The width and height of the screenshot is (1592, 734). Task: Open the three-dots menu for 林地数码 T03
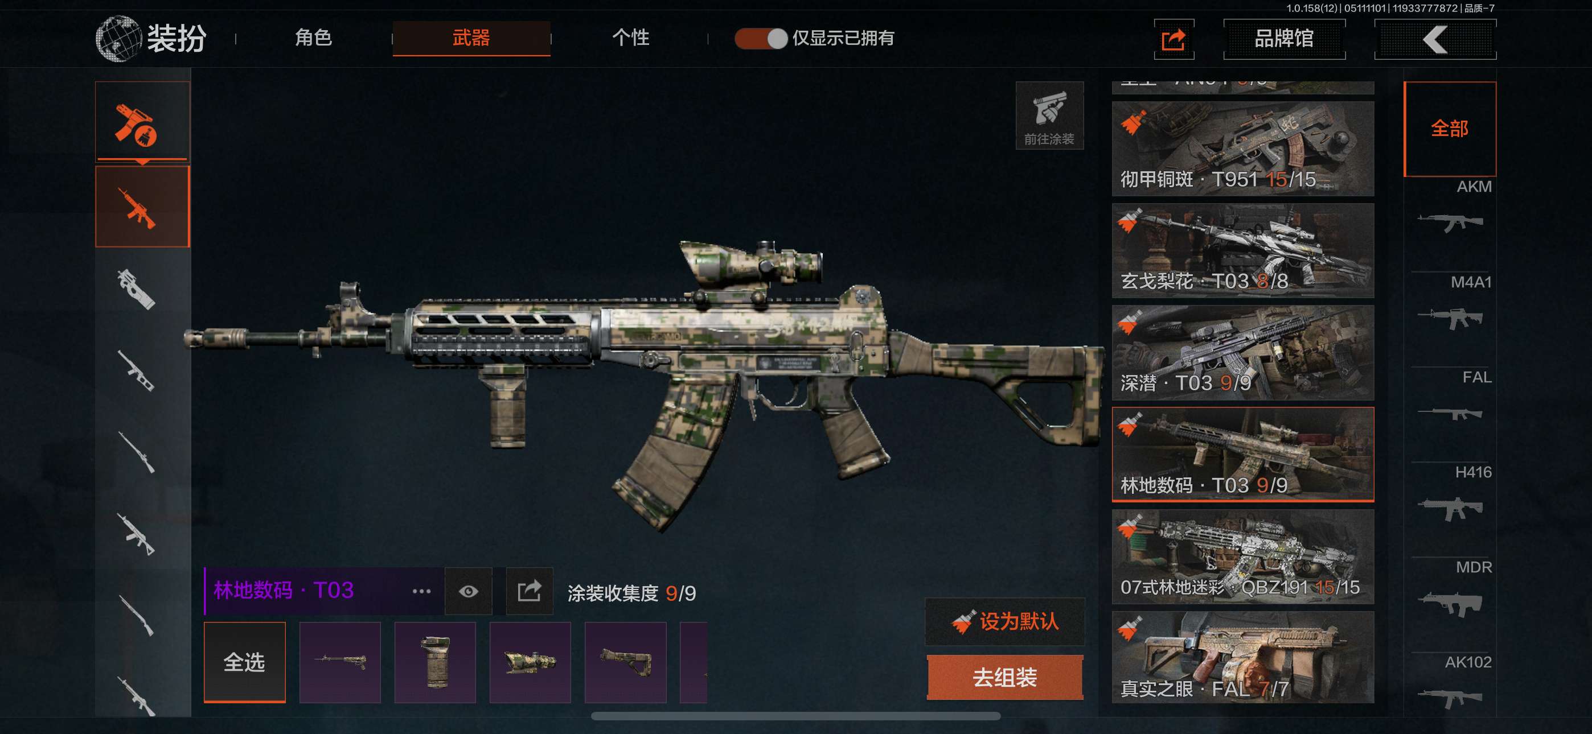click(x=421, y=591)
